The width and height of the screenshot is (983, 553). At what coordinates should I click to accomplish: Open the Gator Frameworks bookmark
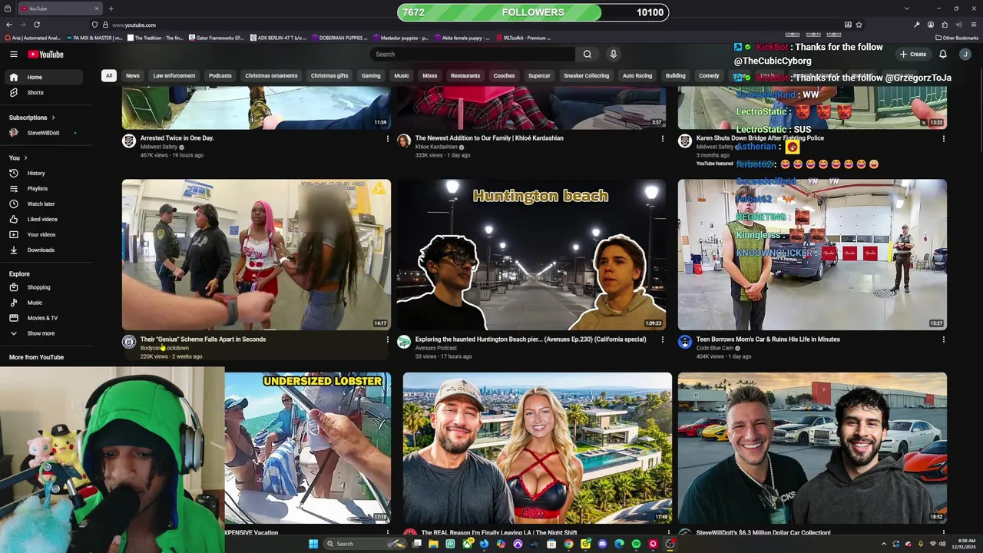pyautogui.click(x=216, y=38)
